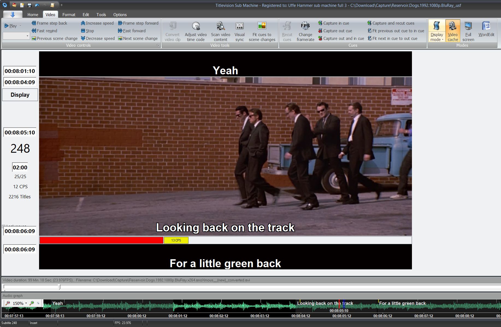Click the save floppy disk icon
Image resolution: width=501 pixels, height=327 pixels.
(30, 5)
